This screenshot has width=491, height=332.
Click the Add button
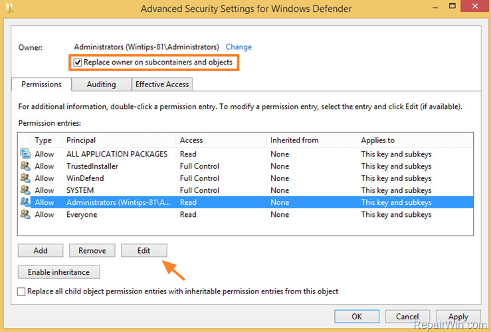41,250
